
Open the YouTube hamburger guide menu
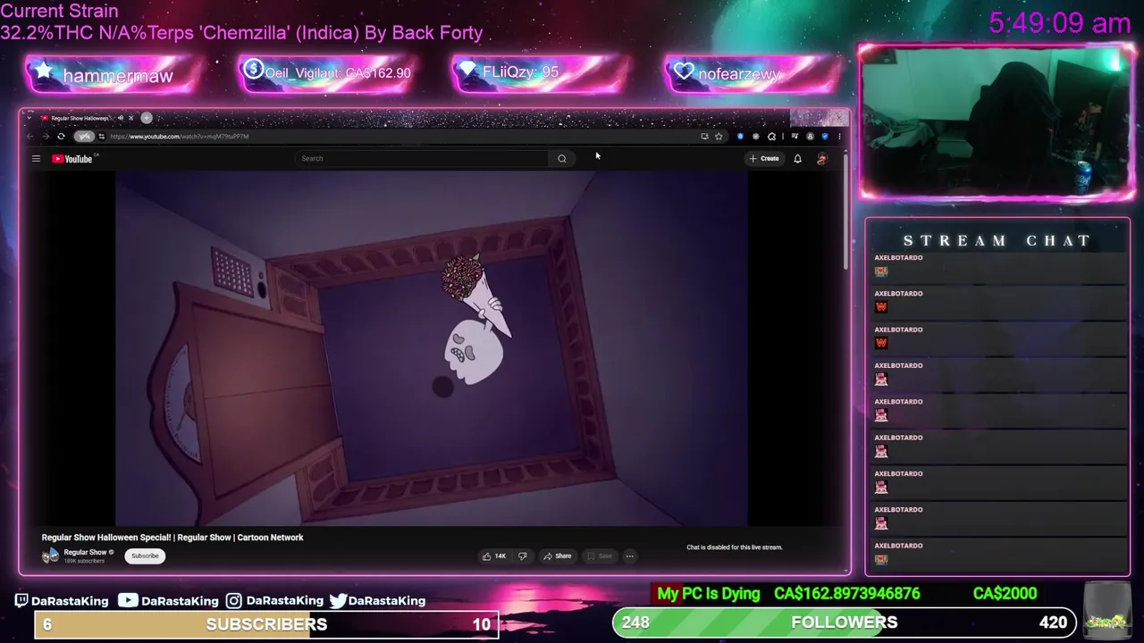point(36,159)
